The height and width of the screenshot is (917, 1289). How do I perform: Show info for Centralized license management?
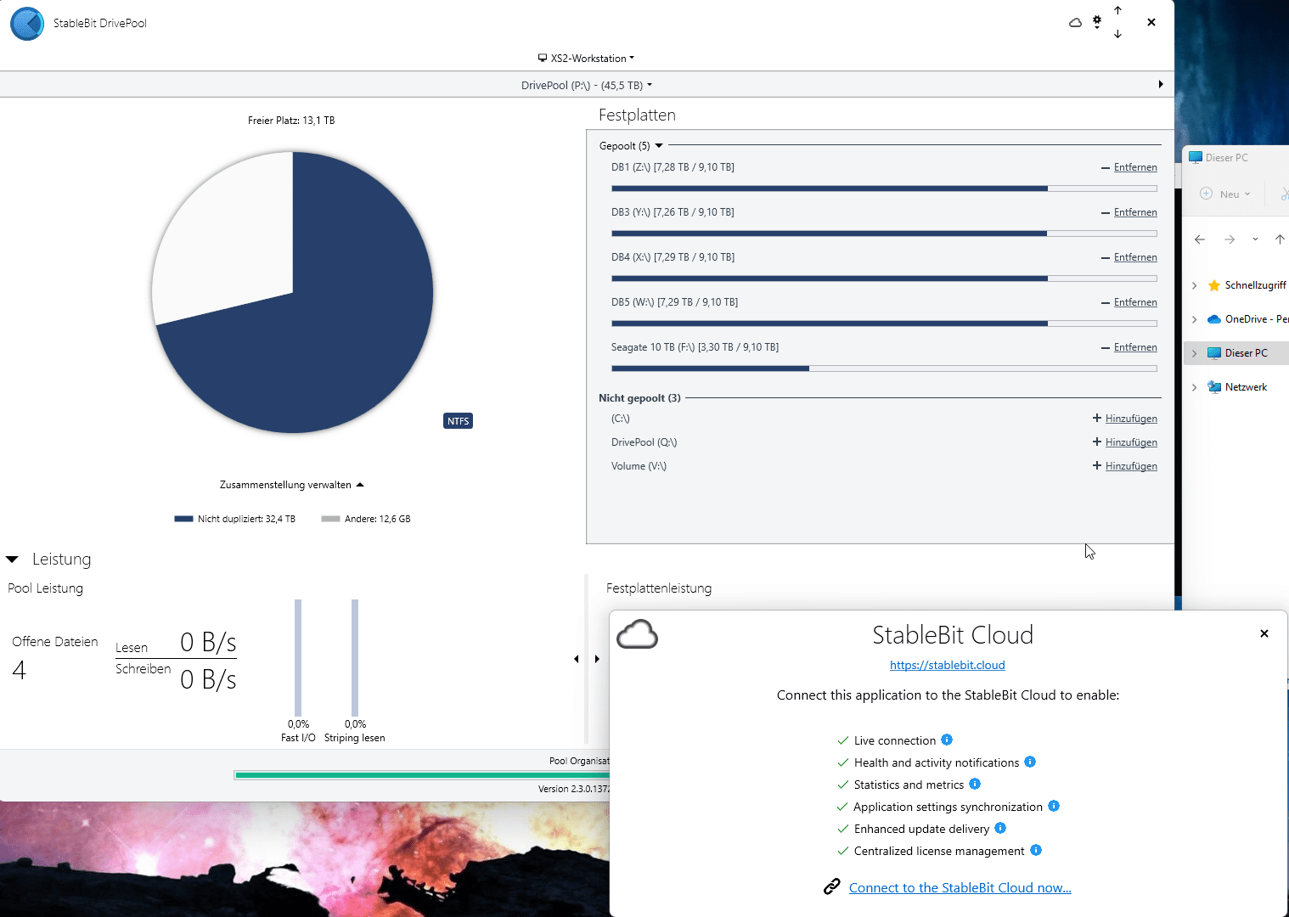coord(1036,850)
